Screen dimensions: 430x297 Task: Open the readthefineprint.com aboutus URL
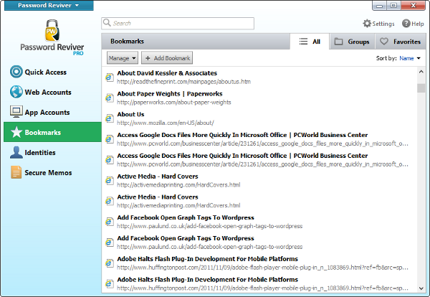point(183,82)
